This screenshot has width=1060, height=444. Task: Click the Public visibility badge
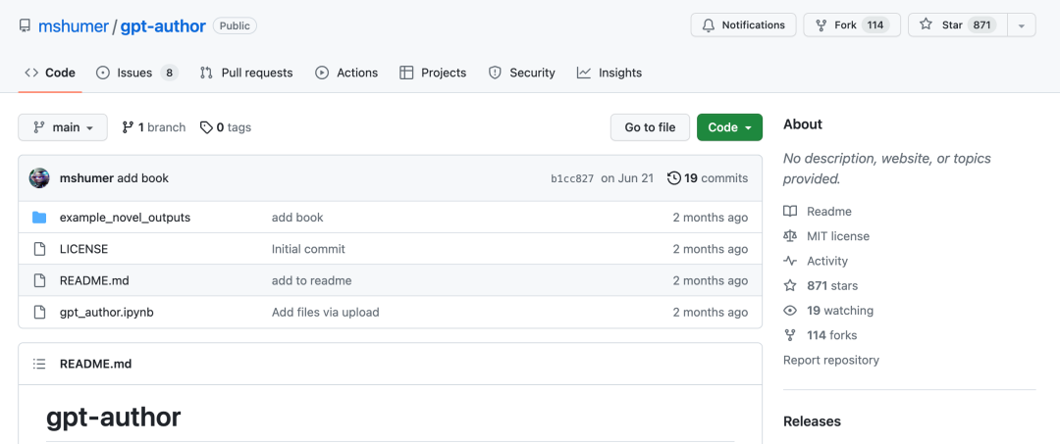point(235,26)
